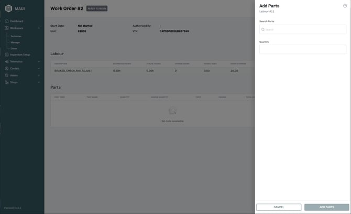This screenshot has height=214, width=351.
Task: Click the 0.50h estimated hours cell
Action: [x=117, y=71]
